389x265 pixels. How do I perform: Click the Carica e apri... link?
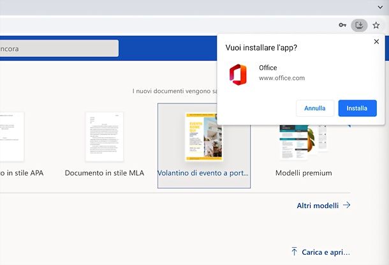(326, 252)
